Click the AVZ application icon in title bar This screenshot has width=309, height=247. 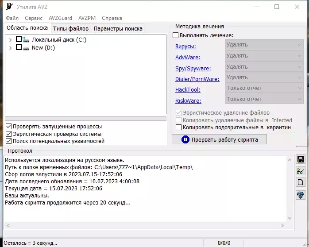[9, 7]
